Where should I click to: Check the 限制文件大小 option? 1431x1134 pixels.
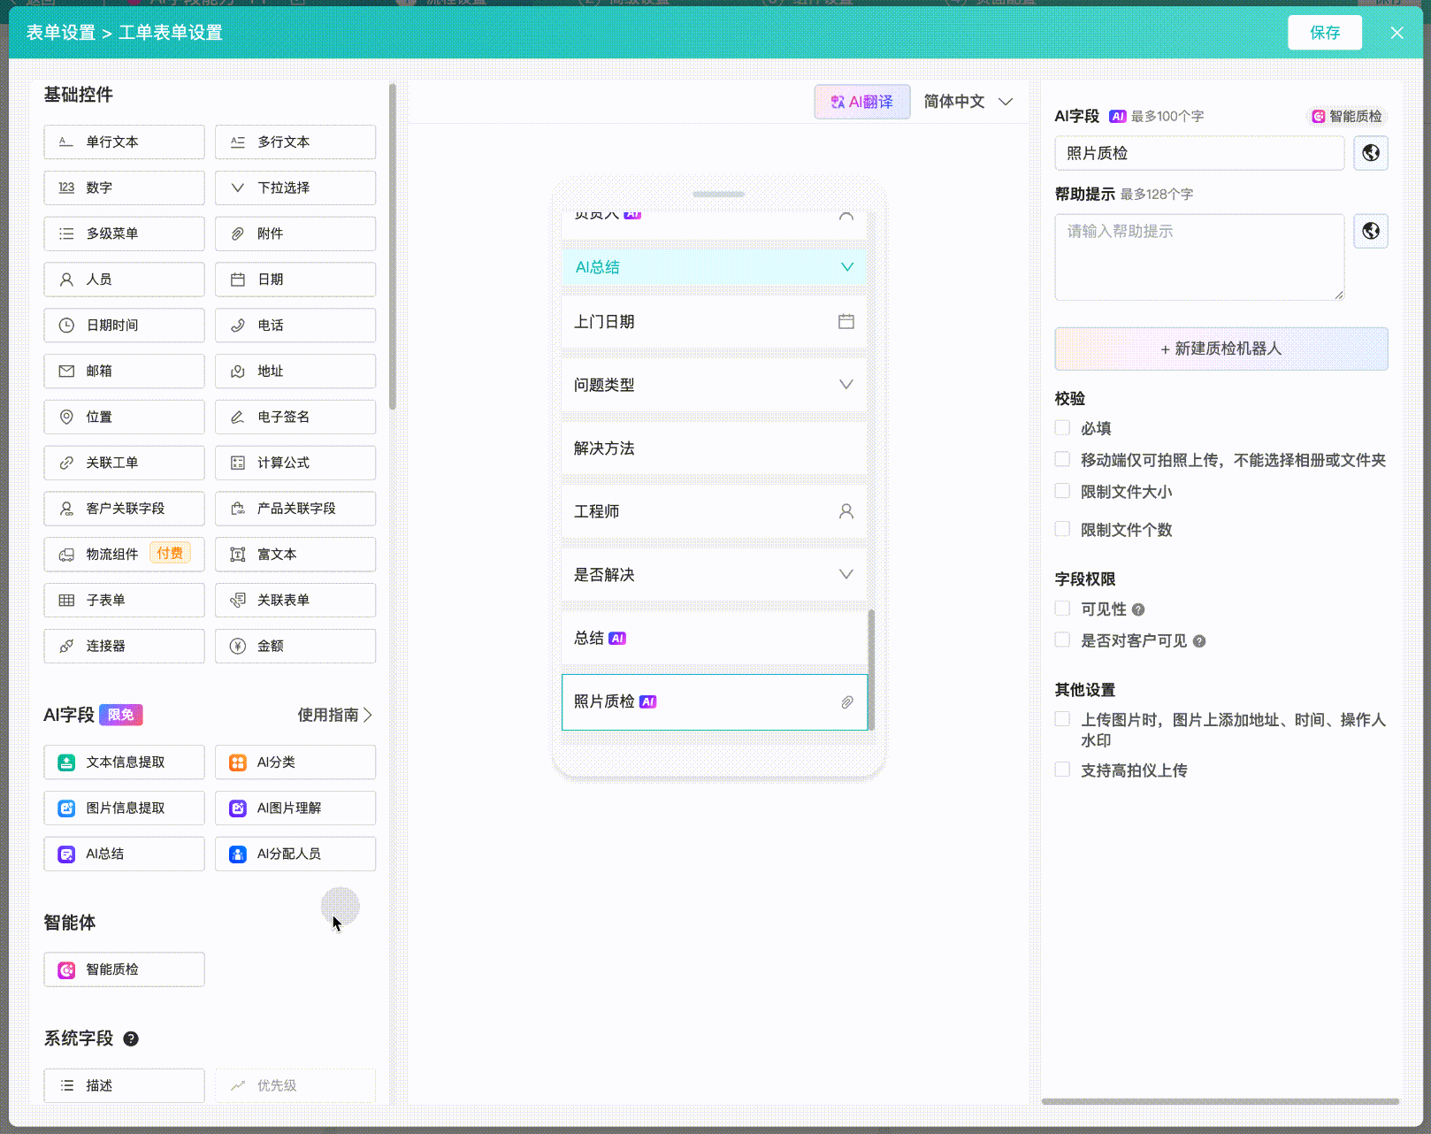point(1062,491)
